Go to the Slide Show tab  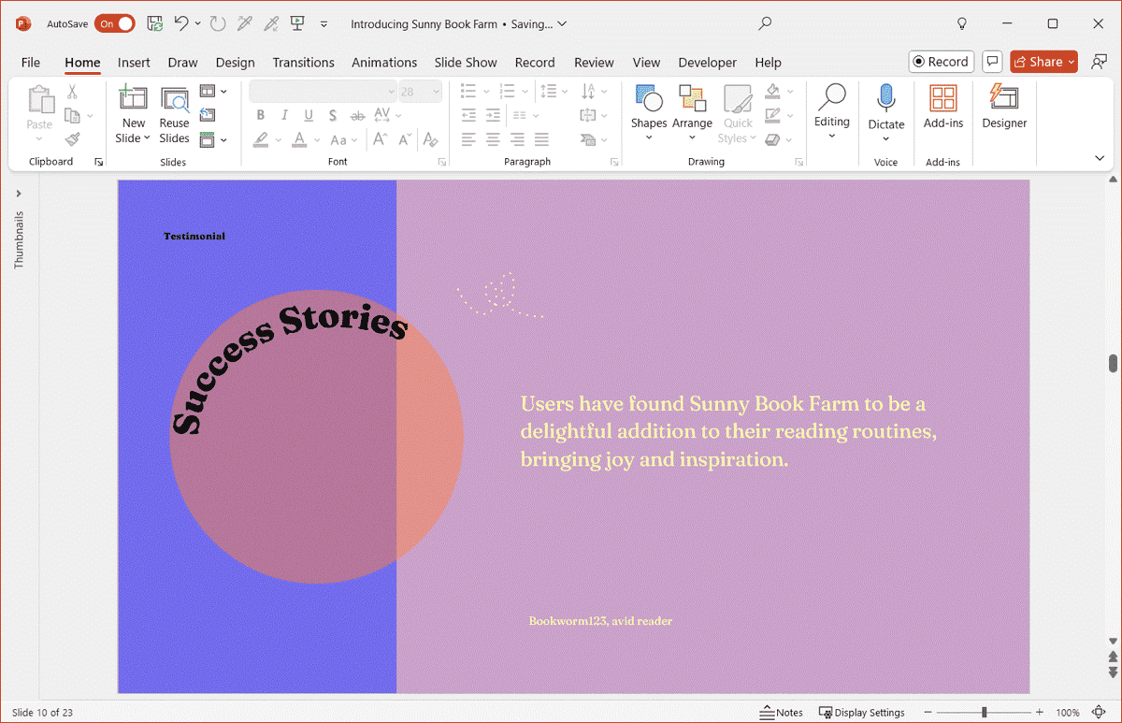click(x=466, y=63)
